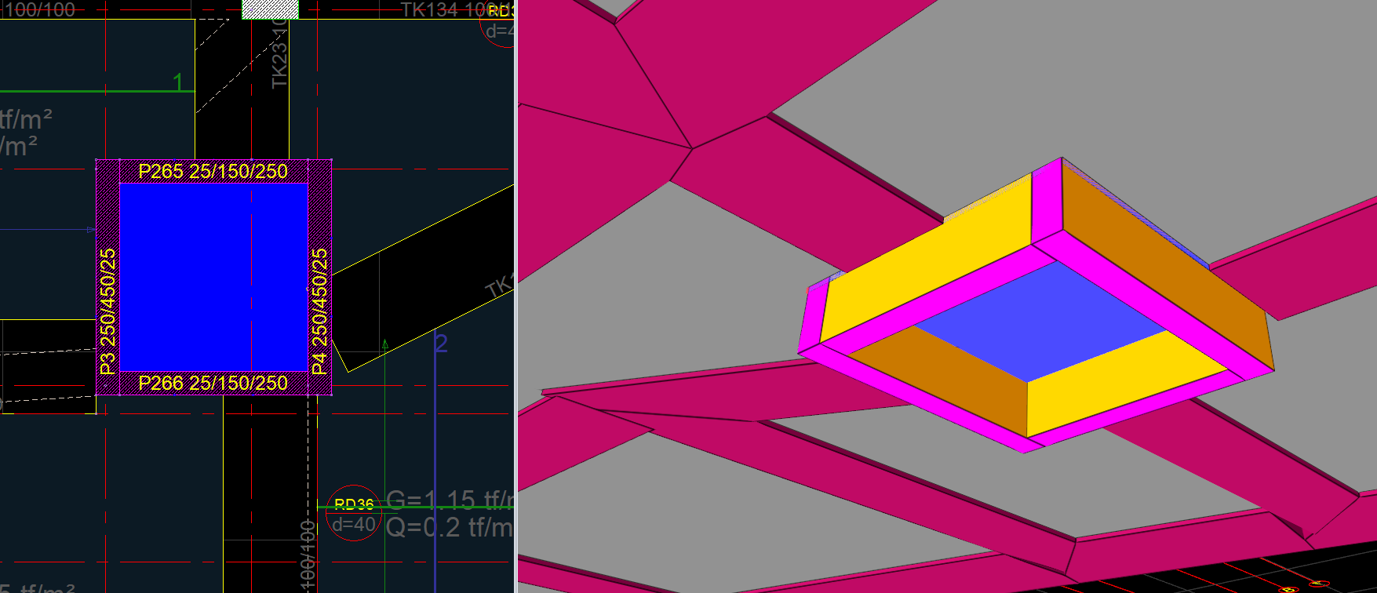Select the green axis number 1 label
The width and height of the screenshot is (1377, 593).
pos(178,82)
